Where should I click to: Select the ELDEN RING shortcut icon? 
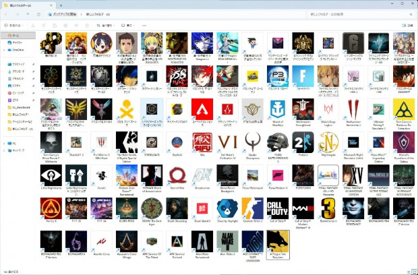coord(126,207)
